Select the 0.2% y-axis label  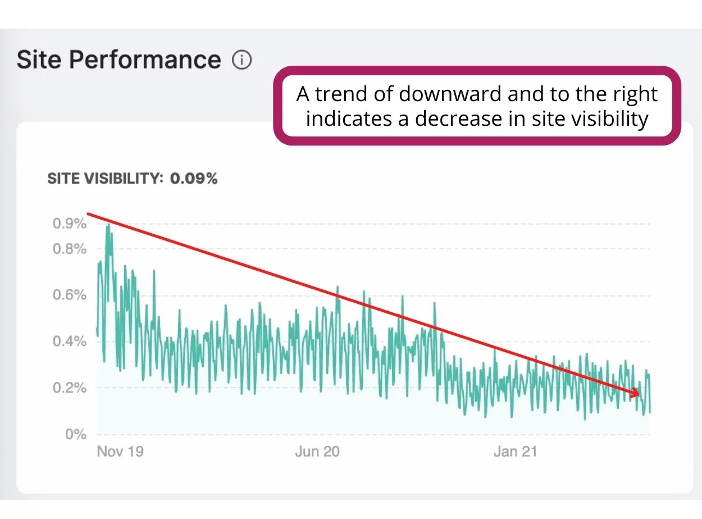tap(70, 388)
